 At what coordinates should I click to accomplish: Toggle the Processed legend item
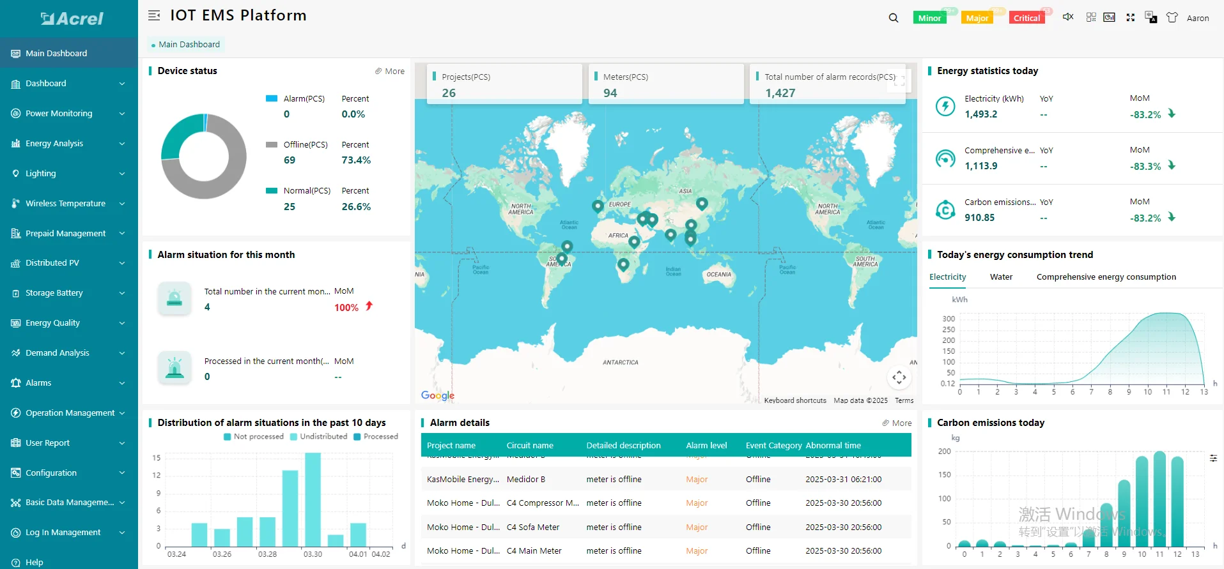tap(376, 436)
